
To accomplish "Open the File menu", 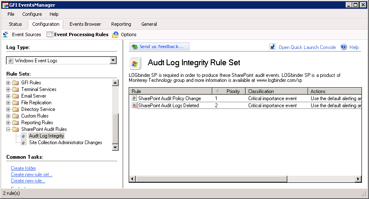I will 11,14.
